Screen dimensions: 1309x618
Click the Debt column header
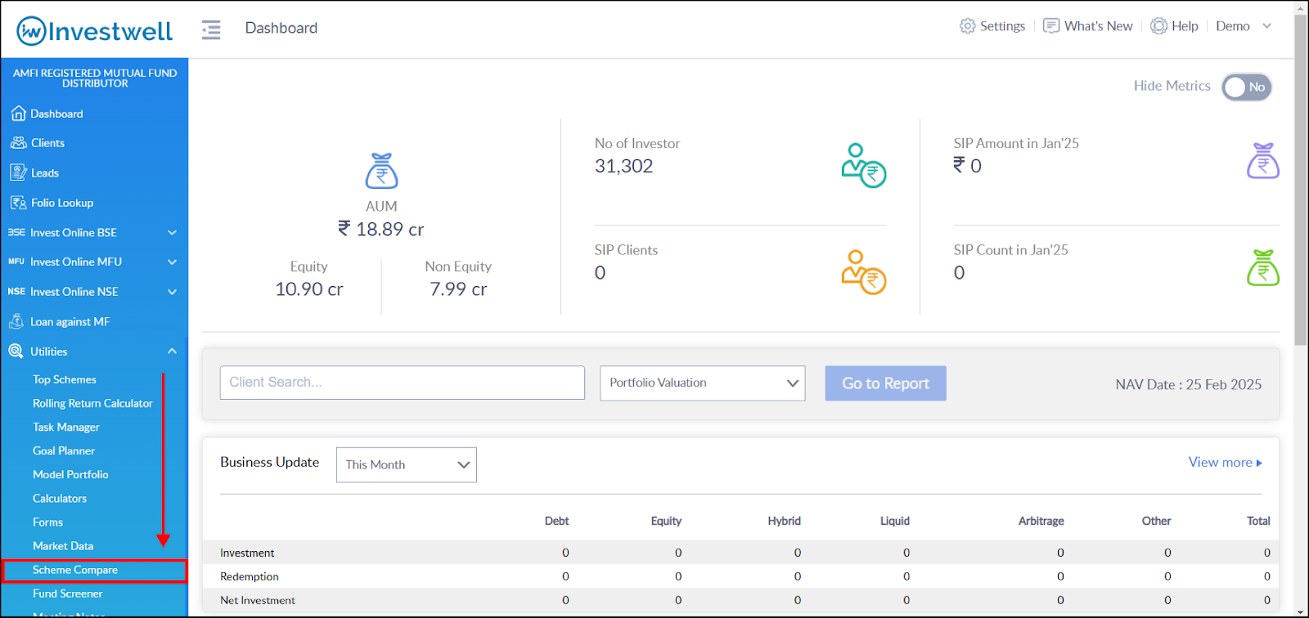556,521
